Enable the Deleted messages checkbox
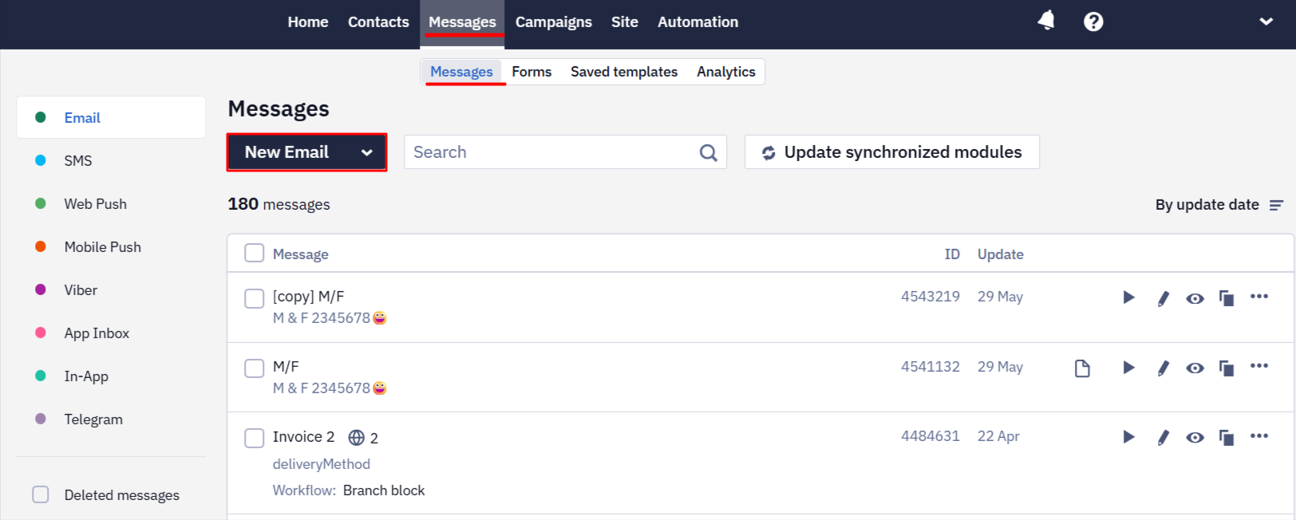The height and width of the screenshot is (520, 1296). click(41, 494)
